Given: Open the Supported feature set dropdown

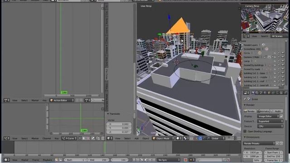Looking at the screenshot, I should 270,121.
